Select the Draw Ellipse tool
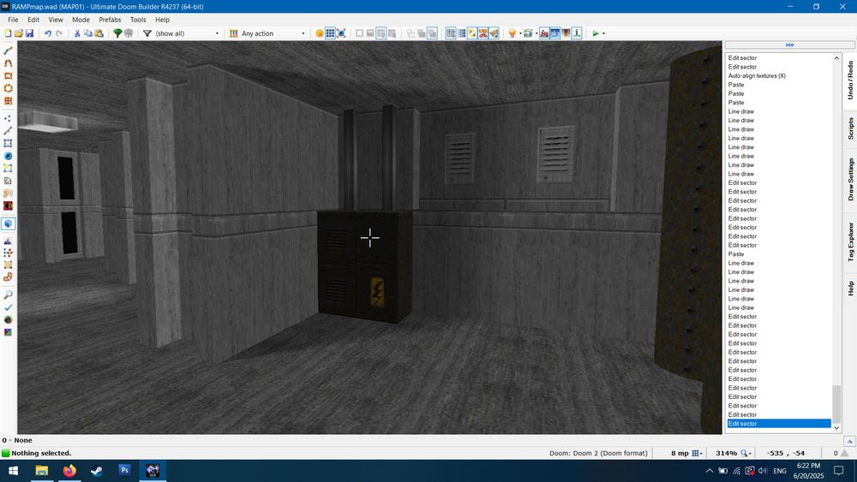The image size is (857, 482). tap(8, 88)
